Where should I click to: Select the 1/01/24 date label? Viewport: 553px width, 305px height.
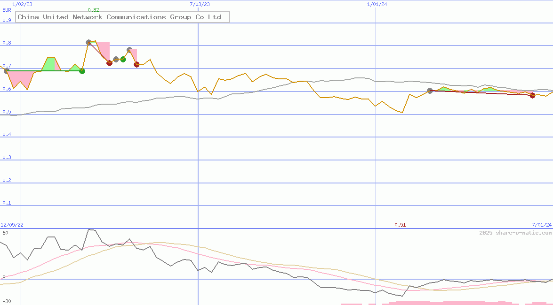click(x=376, y=4)
